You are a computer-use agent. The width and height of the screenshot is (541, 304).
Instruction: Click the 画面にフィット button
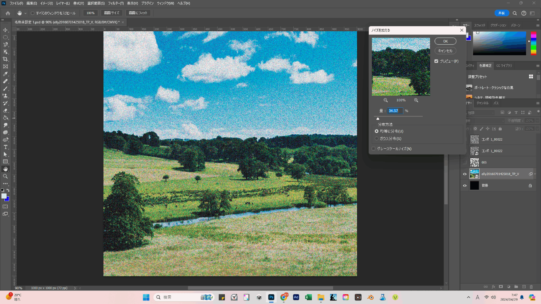[x=138, y=13]
